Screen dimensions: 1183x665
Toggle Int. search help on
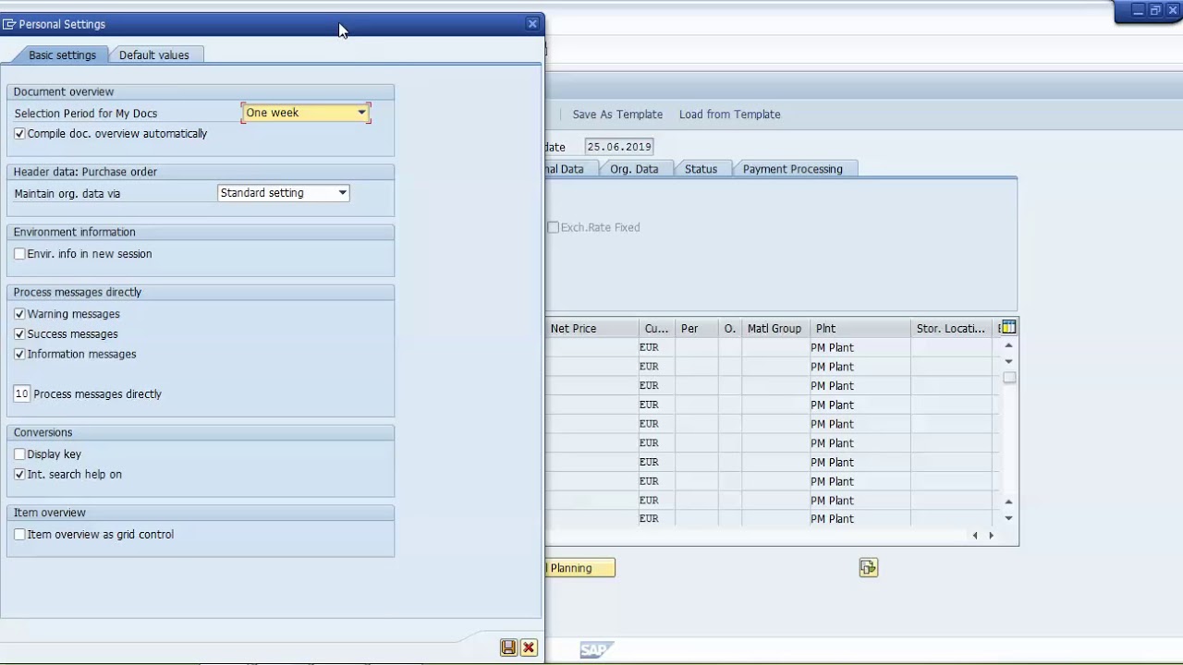pyautogui.click(x=19, y=475)
